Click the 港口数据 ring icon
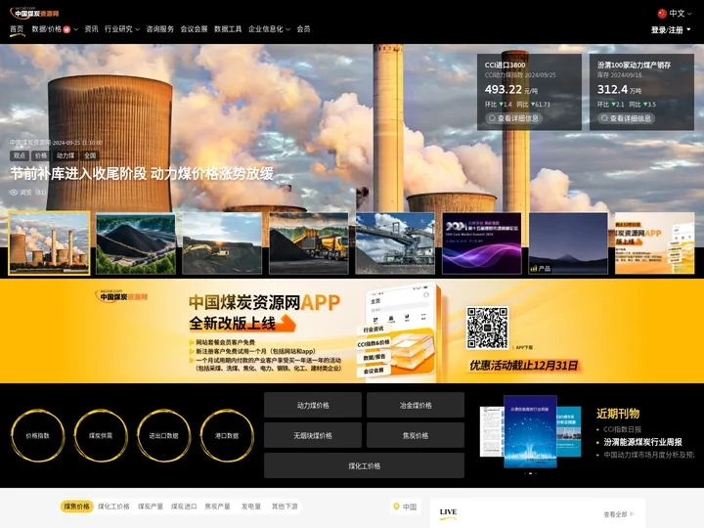The height and width of the screenshot is (528, 704). coord(227,435)
